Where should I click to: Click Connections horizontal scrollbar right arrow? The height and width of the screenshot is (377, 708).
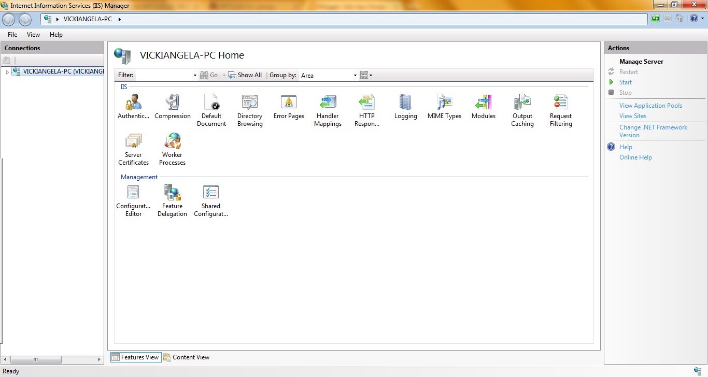click(x=100, y=359)
